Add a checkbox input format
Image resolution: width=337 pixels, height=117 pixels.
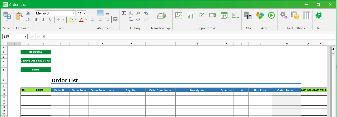coord(202,16)
